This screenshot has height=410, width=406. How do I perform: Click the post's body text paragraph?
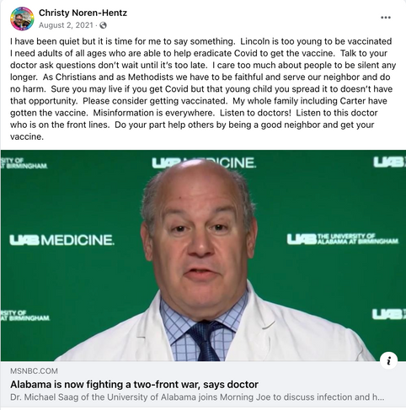pyautogui.click(x=203, y=89)
